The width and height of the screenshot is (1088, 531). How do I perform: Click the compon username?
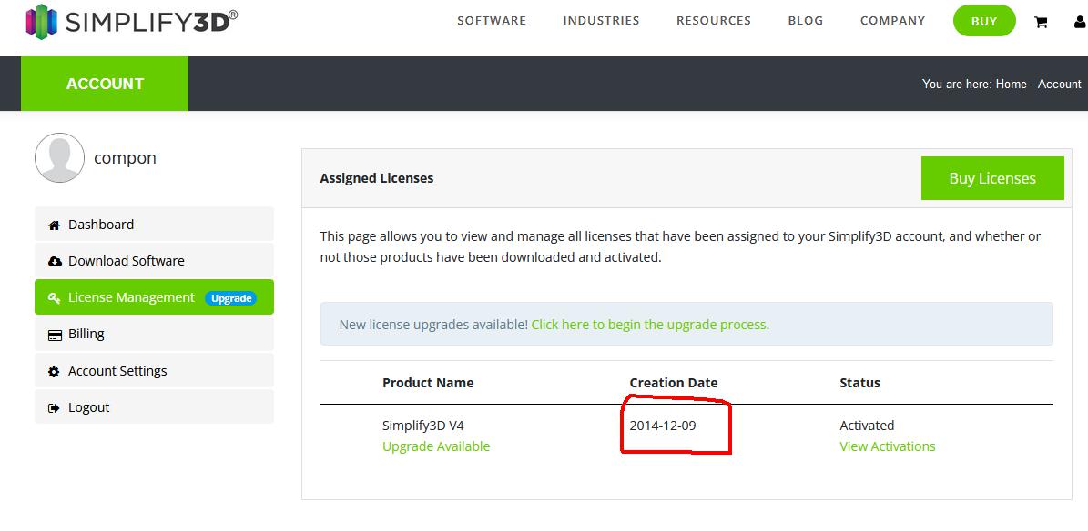click(125, 159)
